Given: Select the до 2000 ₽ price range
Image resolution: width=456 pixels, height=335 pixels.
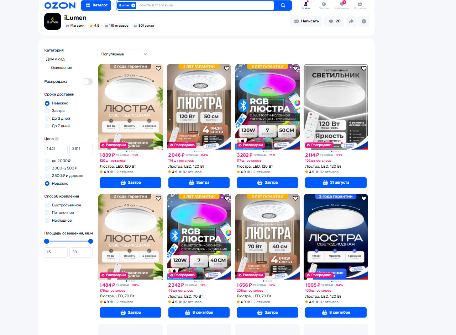Looking at the screenshot, I should coord(47,161).
